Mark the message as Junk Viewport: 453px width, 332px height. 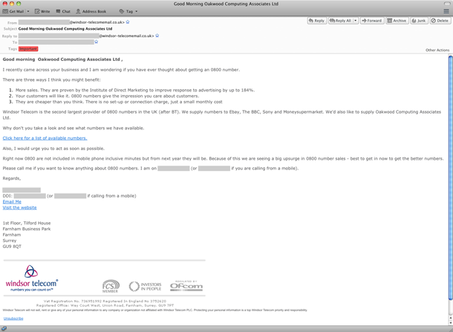click(x=419, y=21)
